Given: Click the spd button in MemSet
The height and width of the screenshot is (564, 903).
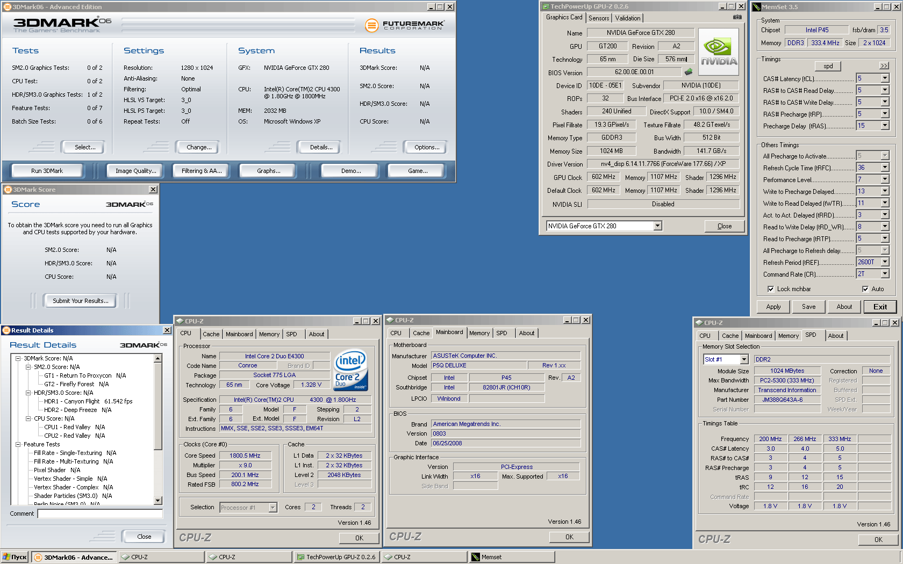Looking at the screenshot, I should tap(828, 66).
